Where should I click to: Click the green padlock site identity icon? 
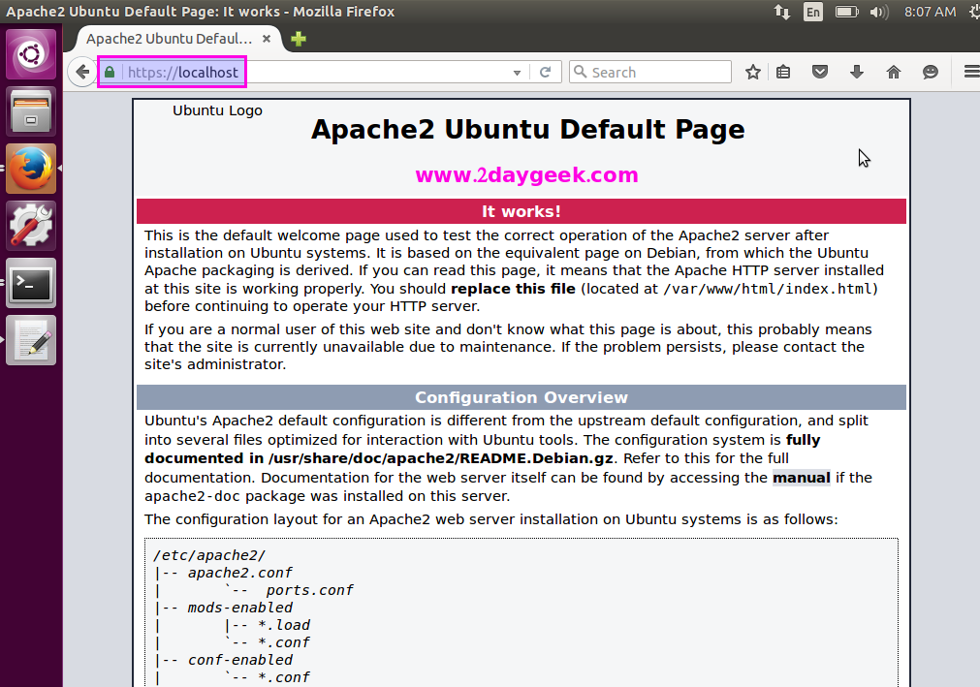(110, 73)
